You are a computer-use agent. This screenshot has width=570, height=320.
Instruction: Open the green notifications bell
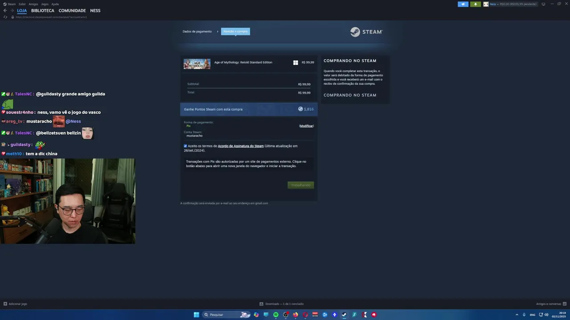click(x=475, y=4)
